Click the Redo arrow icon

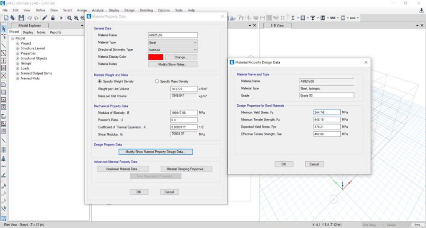pyautogui.click(x=36, y=18)
